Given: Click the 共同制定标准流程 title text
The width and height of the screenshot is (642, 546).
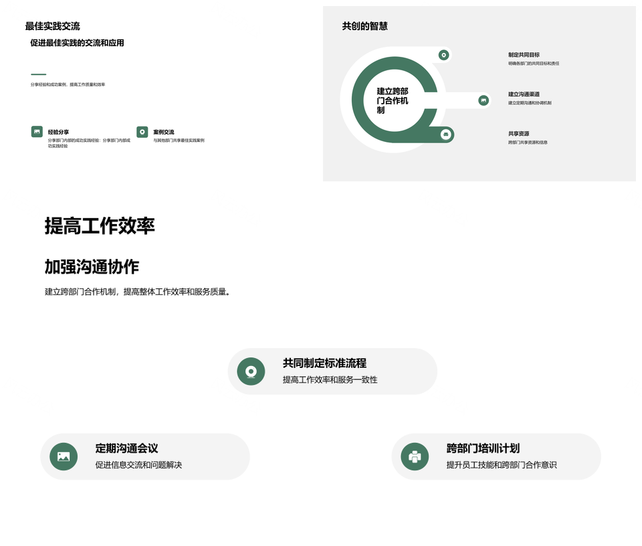Looking at the screenshot, I should tap(324, 363).
